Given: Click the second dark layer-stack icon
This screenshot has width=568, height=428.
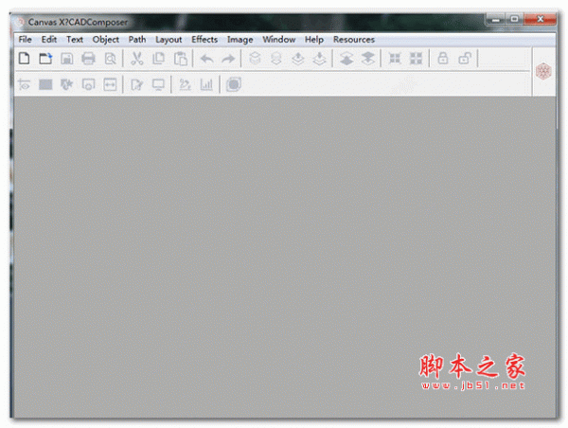Looking at the screenshot, I should [368, 59].
